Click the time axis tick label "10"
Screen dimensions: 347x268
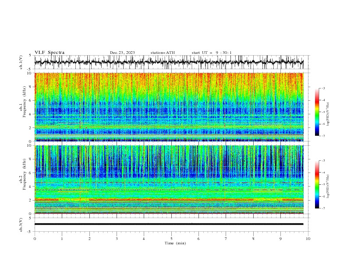pyautogui.click(x=308, y=239)
